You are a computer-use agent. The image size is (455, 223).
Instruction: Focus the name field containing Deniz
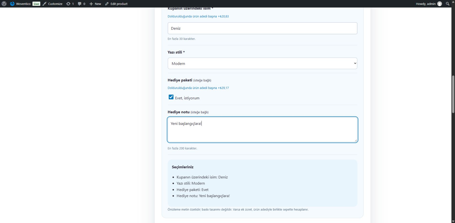click(x=262, y=28)
